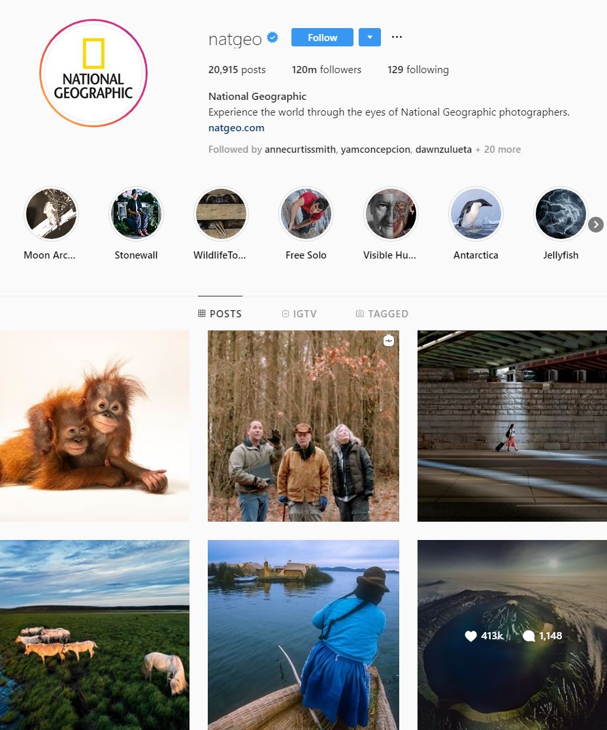Switch to the TAGGED tab
Image resolution: width=607 pixels, height=730 pixels.
pos(382,314)
